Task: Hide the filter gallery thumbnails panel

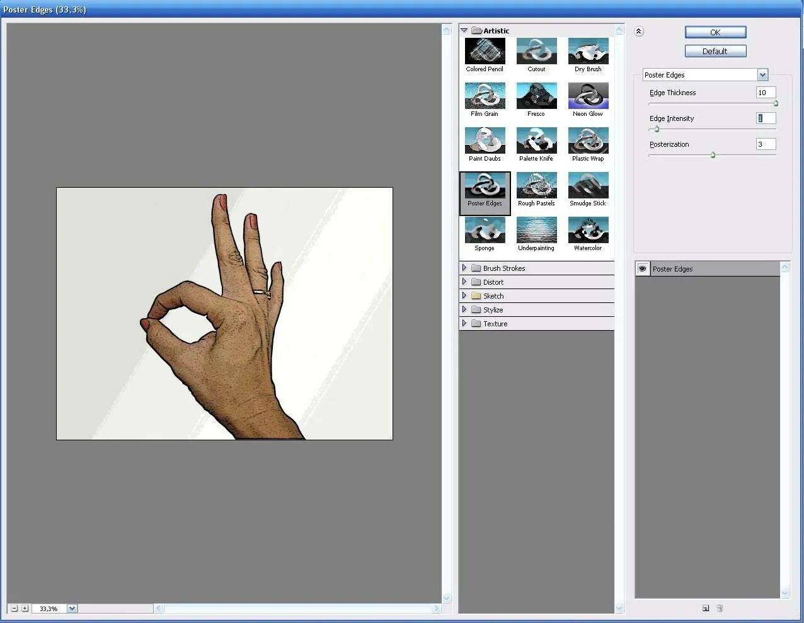Action: (x=638, y=31)
